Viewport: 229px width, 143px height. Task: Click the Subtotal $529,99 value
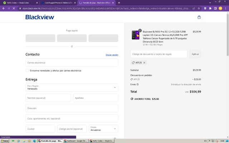pos(197,70)
